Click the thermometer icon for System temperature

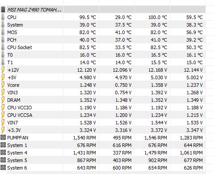(3, 25)
